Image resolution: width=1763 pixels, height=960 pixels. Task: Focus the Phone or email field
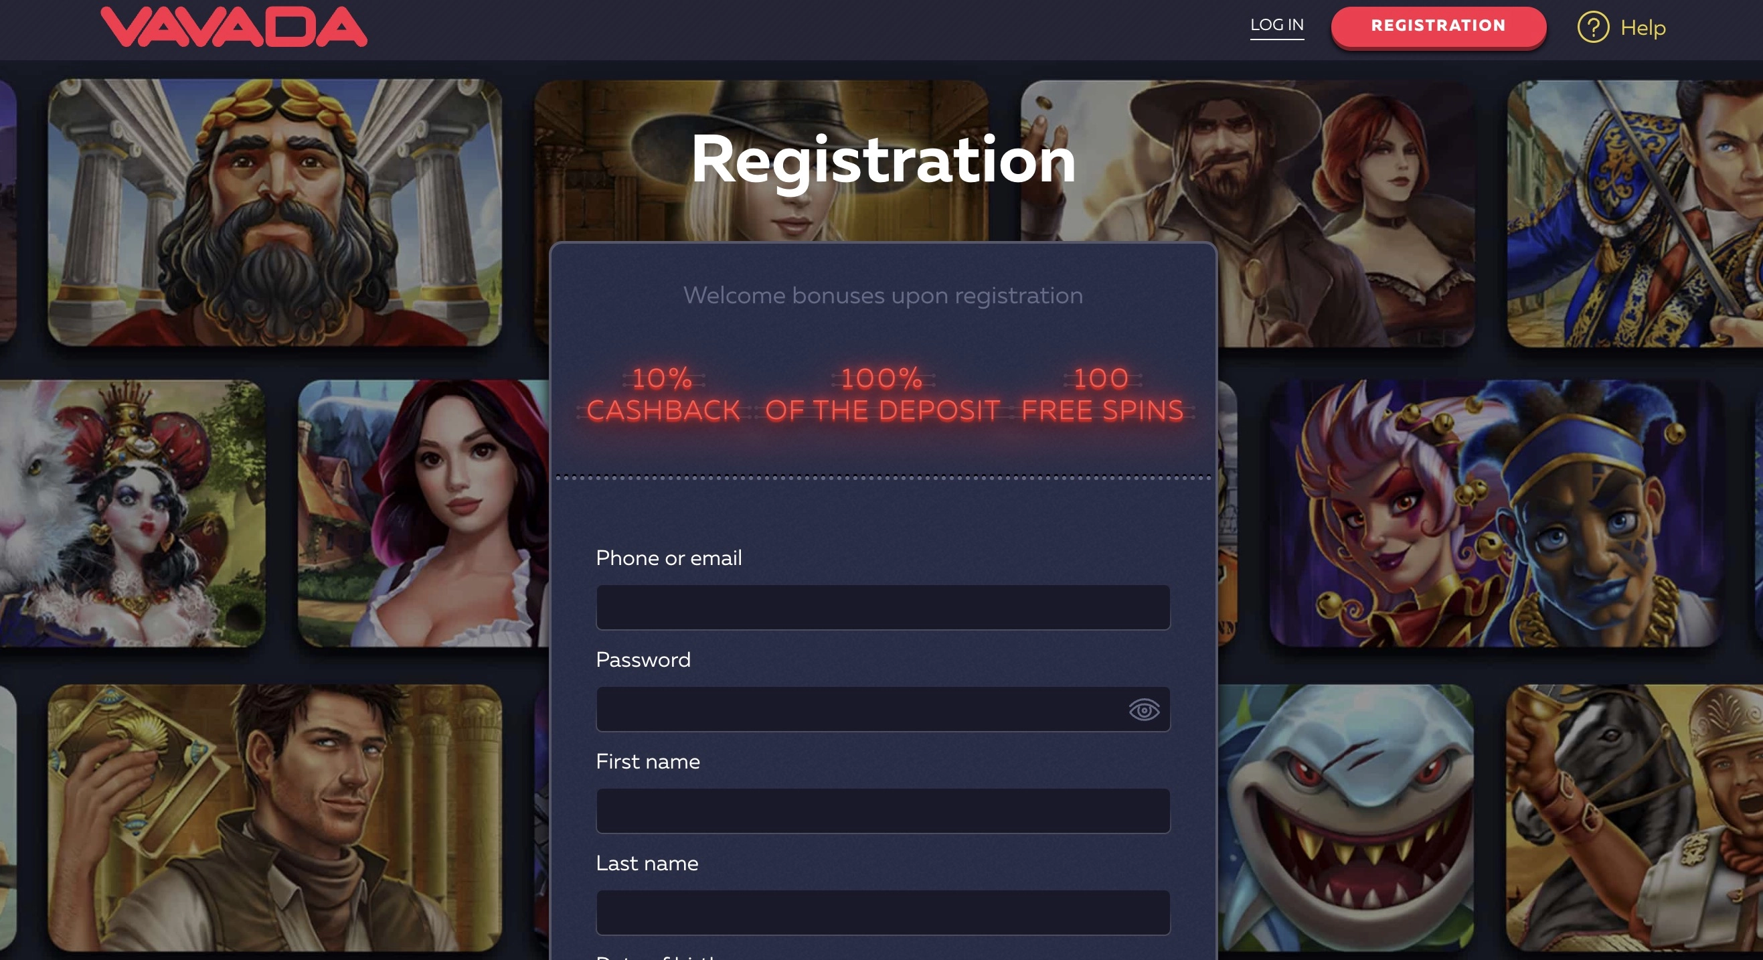883,607
